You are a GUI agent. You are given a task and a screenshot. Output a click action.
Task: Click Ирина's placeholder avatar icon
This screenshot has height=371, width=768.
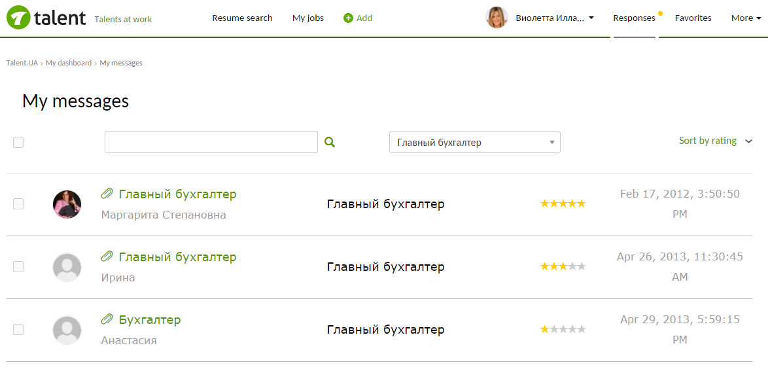point(67,267)
